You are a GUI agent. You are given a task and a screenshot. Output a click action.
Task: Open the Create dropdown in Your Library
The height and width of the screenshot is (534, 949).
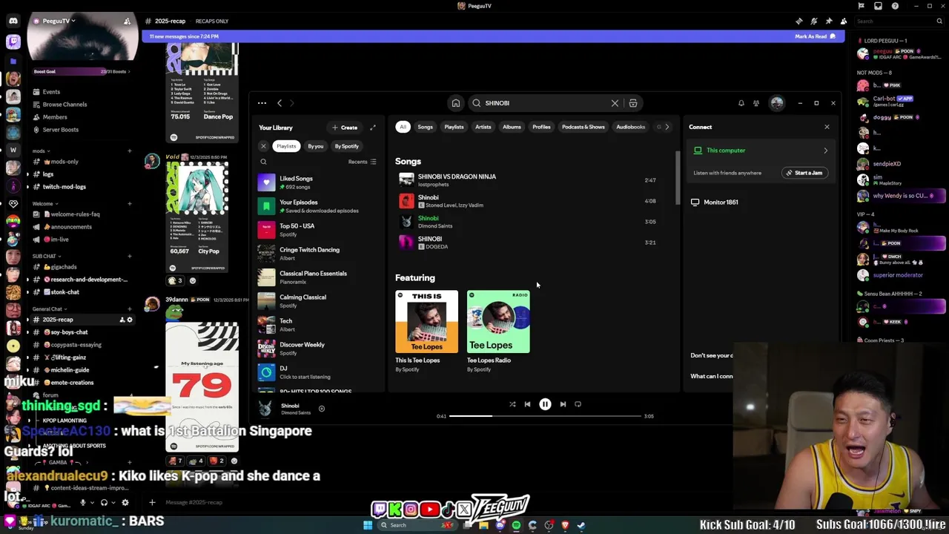point(345,128)
